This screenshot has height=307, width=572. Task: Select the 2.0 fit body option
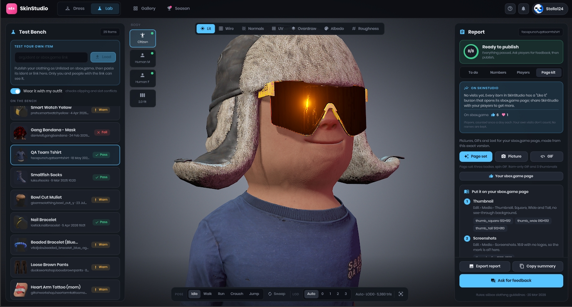pyautogui.click(x=143, y=98)
